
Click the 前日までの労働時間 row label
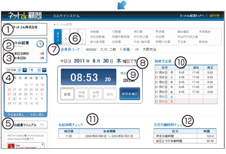click(x=169, y=141)
